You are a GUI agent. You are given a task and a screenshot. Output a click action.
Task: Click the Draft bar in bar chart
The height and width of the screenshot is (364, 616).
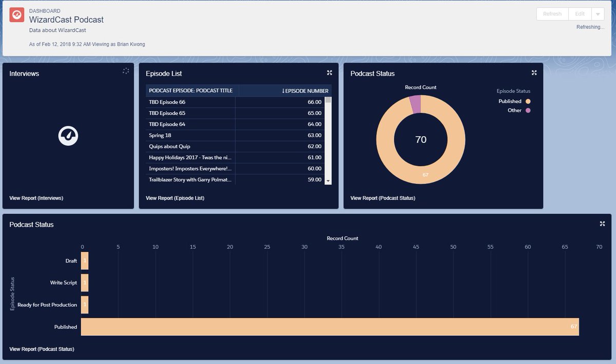click(x=85, y=260)
